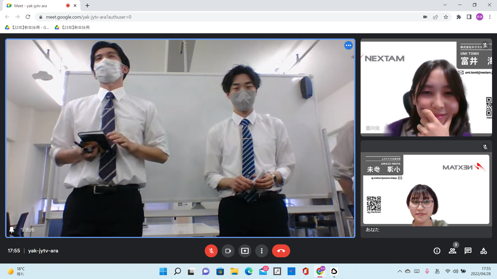This screenshot has height=279, width=497.
Task: Show hidden tray icons chevron
Action: click(400, 271)
